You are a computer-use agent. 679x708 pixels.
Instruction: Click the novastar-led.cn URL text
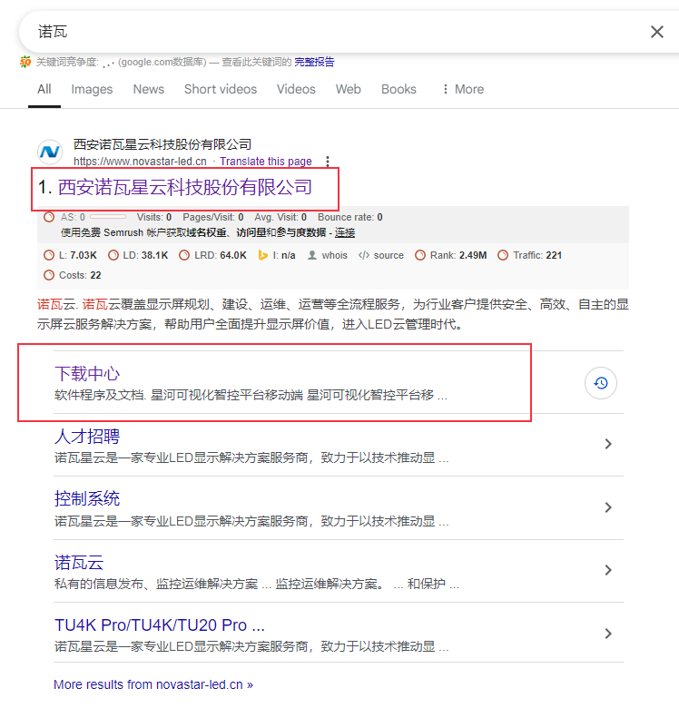(x=140, y=162)
